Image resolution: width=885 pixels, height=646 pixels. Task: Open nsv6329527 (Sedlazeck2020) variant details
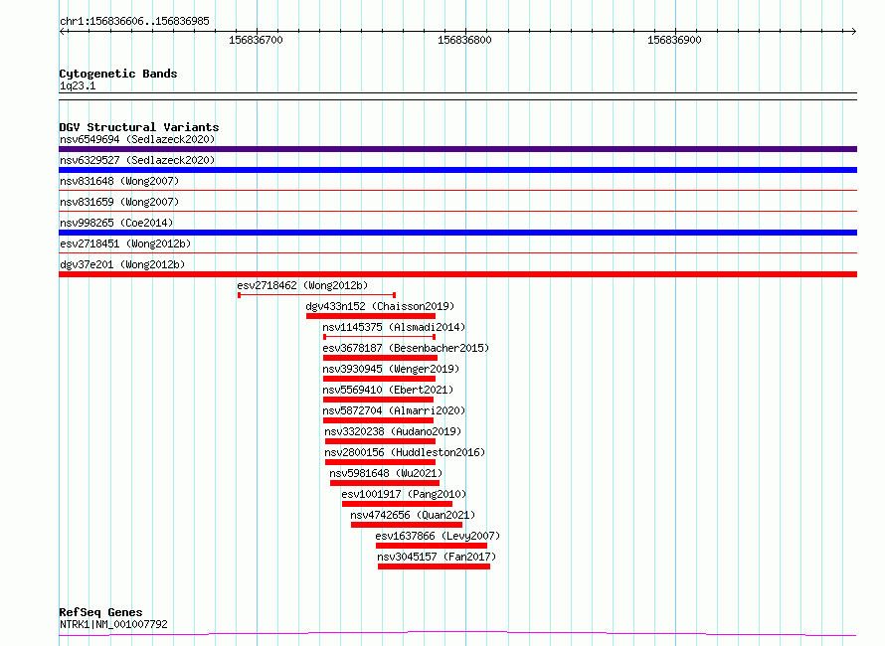(137, 160)
